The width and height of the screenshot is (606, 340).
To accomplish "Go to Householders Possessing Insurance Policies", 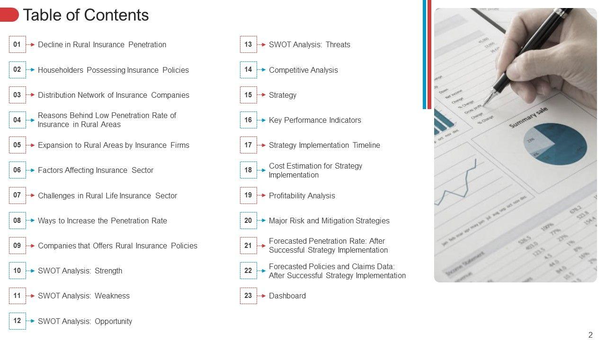I will point(113,70).
